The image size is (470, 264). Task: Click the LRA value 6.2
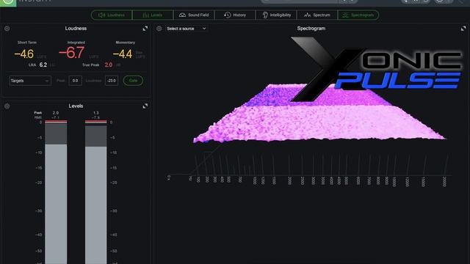pos(43,65)
